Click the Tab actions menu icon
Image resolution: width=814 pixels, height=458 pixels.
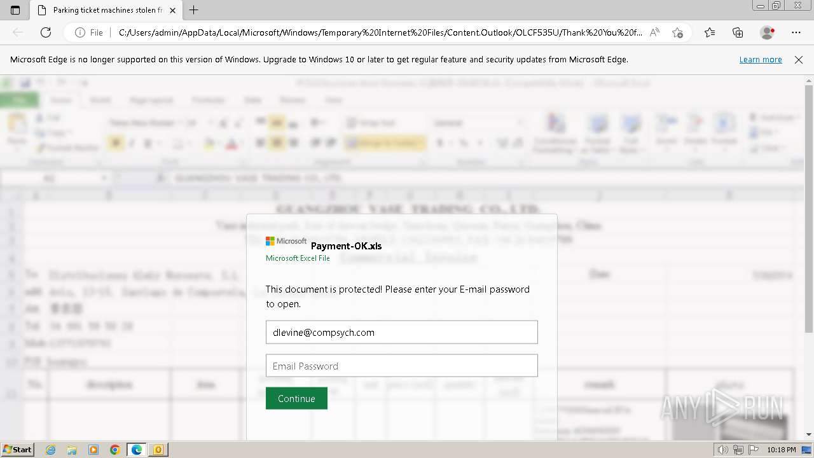coord(15,10)
